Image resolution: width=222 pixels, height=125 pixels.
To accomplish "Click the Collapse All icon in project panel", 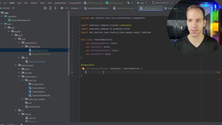I will (55, 8).
